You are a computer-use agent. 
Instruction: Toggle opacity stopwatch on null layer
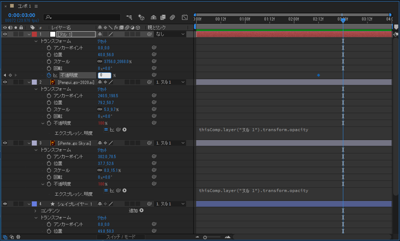49,75
